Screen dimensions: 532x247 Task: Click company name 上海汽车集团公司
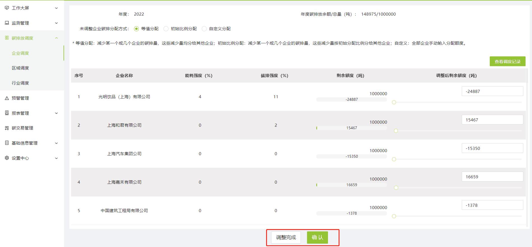click(x=124, y=154)
